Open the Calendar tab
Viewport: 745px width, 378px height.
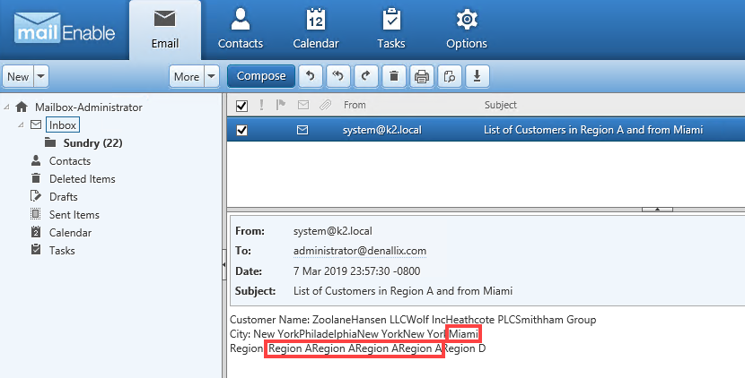pyautogui.click(x=316, y=30)
